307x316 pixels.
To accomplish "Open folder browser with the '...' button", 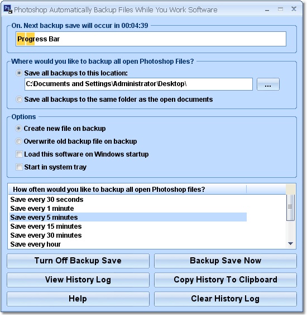I will 268,84.
